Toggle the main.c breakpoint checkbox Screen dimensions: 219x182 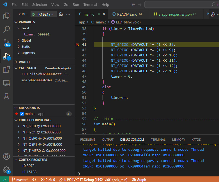[x=22, y=114]
